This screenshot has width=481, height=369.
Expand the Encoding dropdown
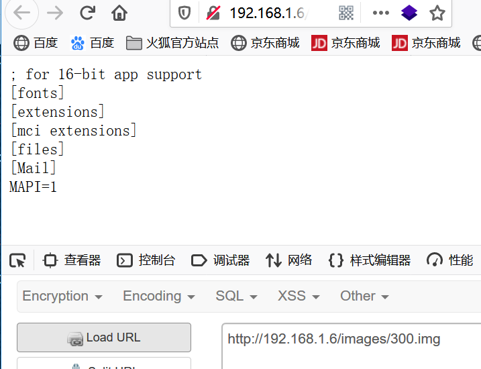point(158,296)
